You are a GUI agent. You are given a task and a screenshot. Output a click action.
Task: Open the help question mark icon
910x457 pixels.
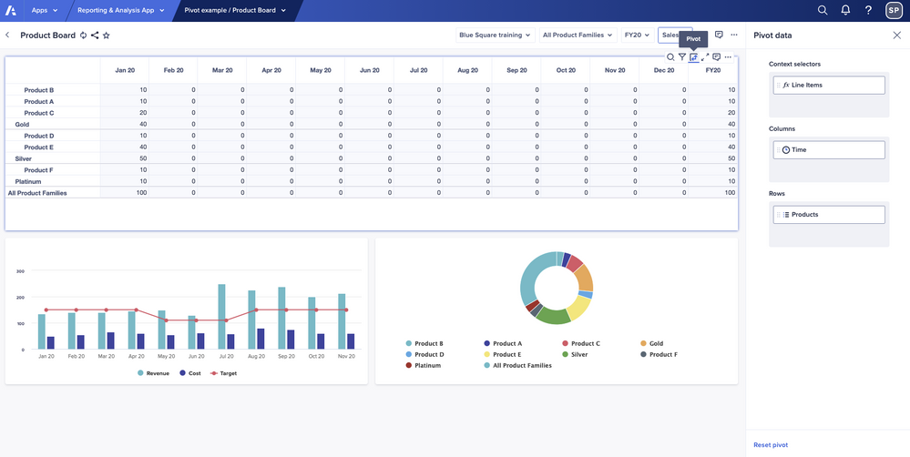coord(868,11)
